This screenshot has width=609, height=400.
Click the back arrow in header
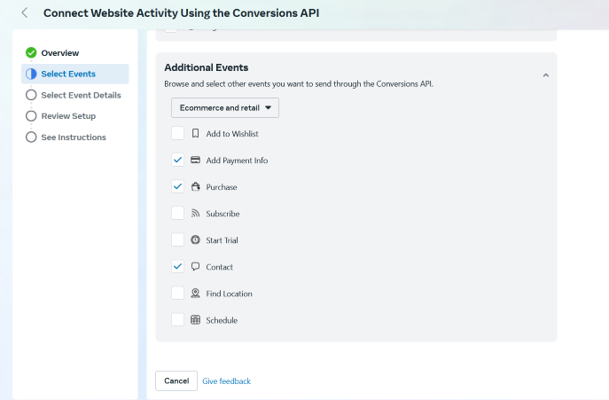pyautogui.click(x=24, y=13)
